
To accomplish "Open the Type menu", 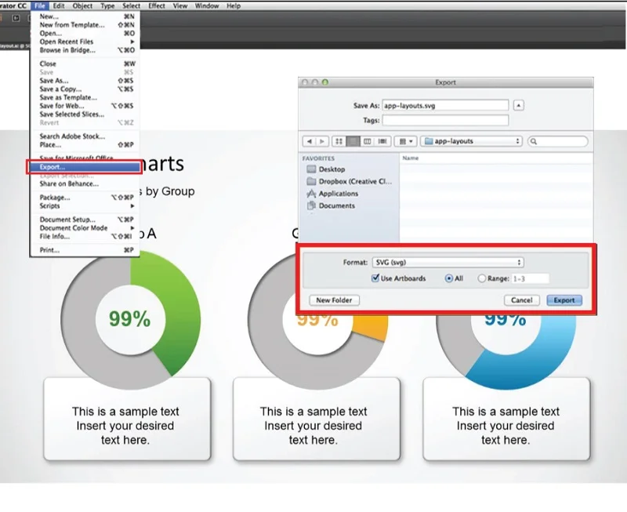I will [107, 6].
